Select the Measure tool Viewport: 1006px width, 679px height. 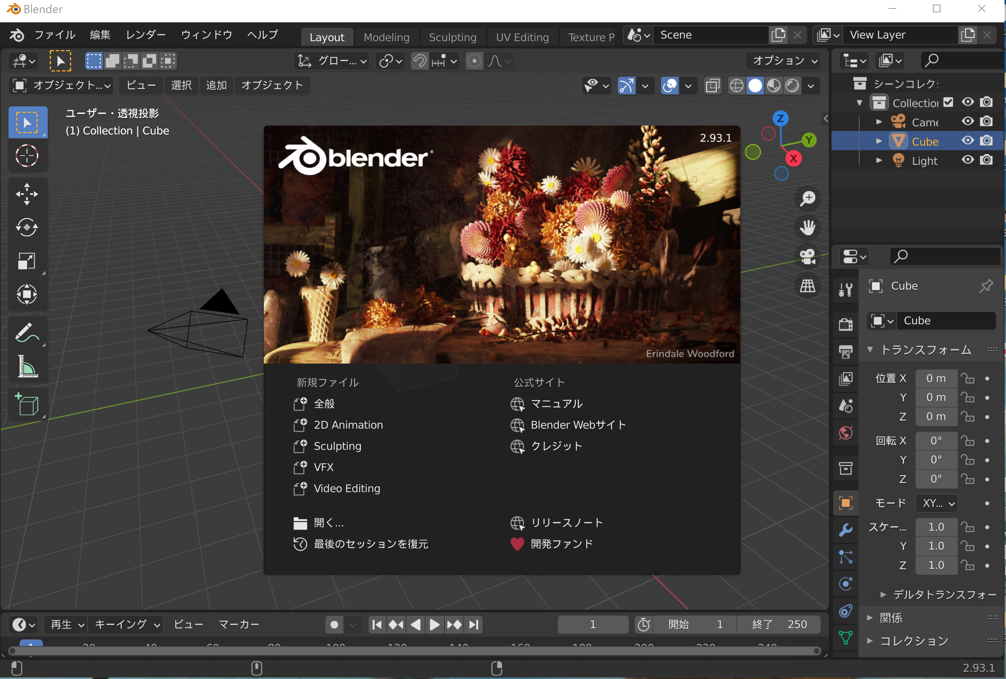click(x=27, y=366)
